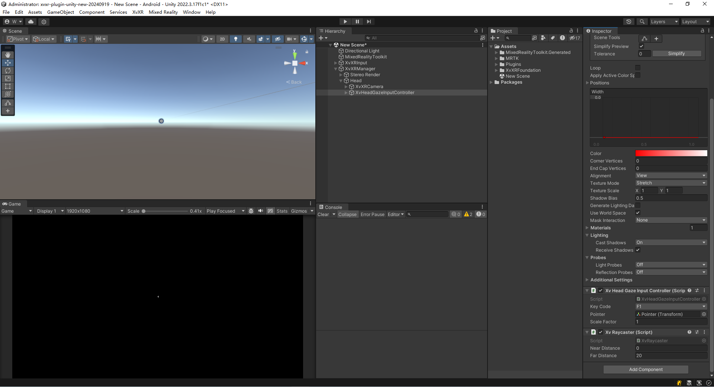Click the debug bug icon in Game view toolbar
Viewport: 714px width, 387px height.
251,211
